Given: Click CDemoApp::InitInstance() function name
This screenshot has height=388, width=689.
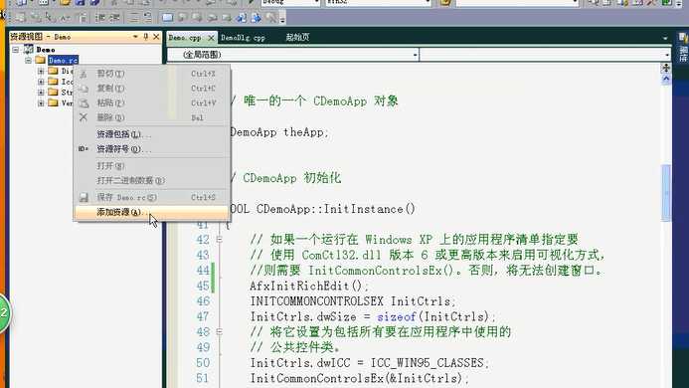Looking at the screenshot, I should 336,209.
